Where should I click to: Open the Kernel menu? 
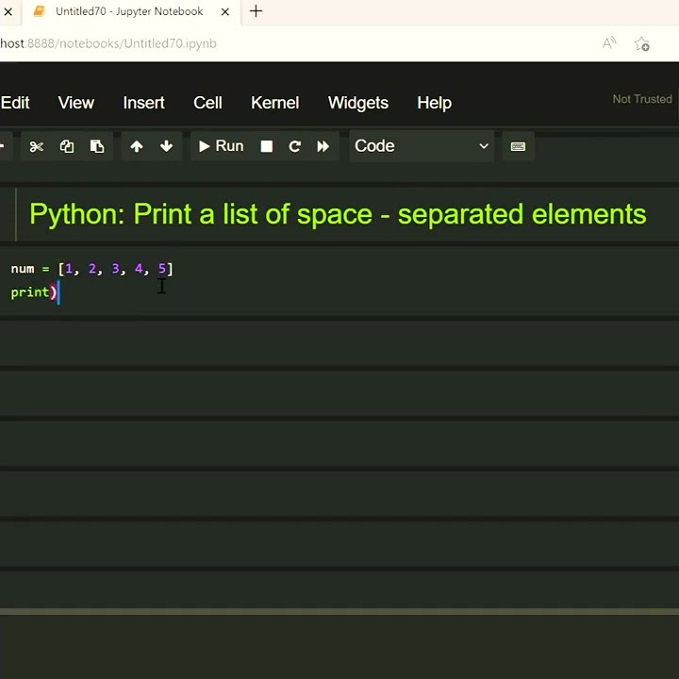275,103
